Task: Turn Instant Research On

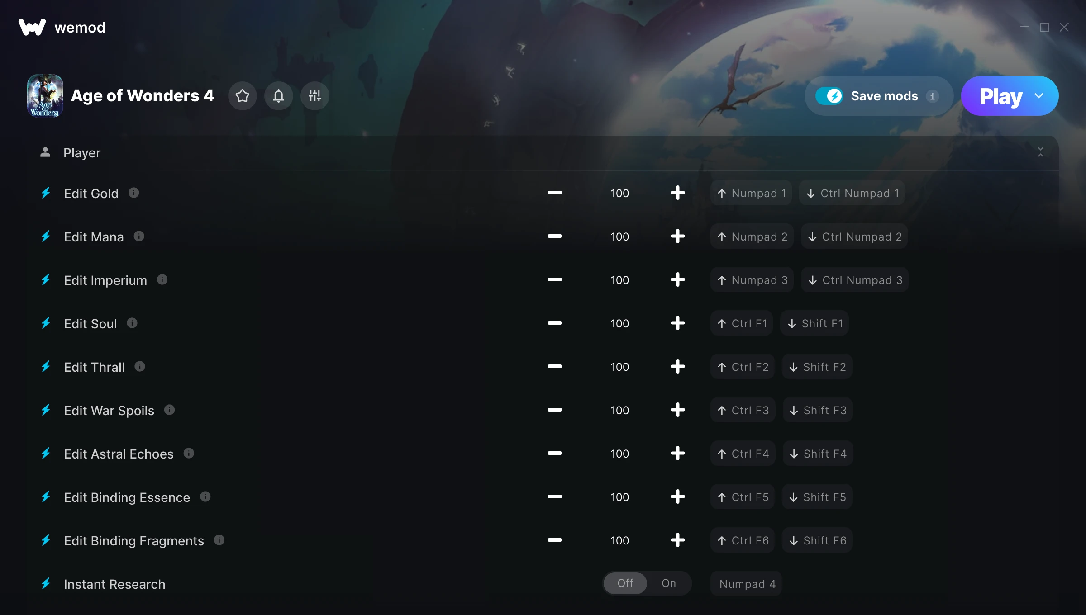Action: [x=669, y=583]
